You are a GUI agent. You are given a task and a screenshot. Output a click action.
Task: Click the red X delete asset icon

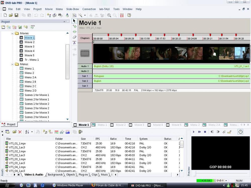click(20, 132)
